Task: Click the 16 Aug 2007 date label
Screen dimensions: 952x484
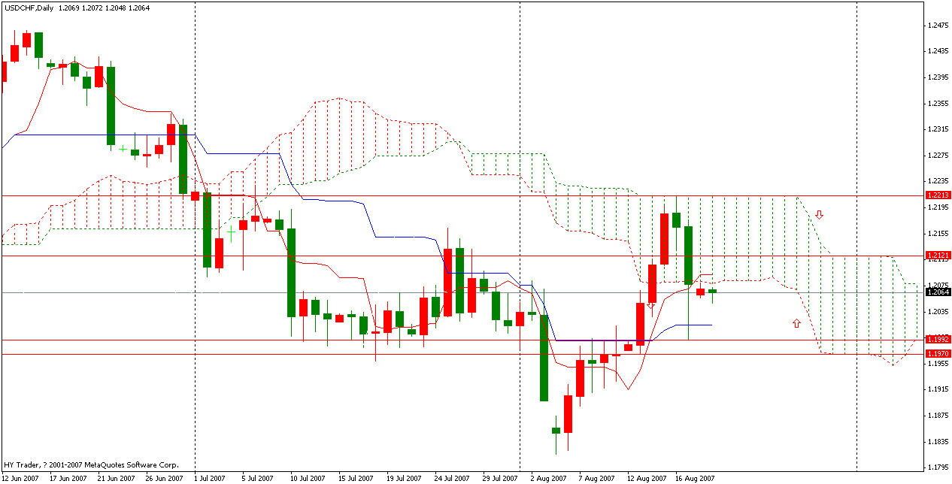Action: pos(696,478)
